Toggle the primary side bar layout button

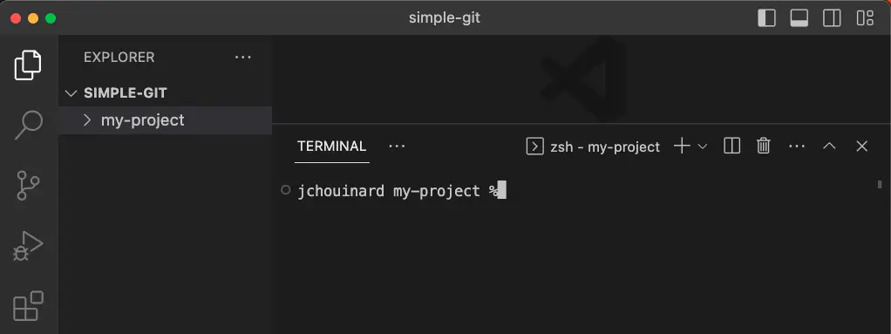click(766, 18)
